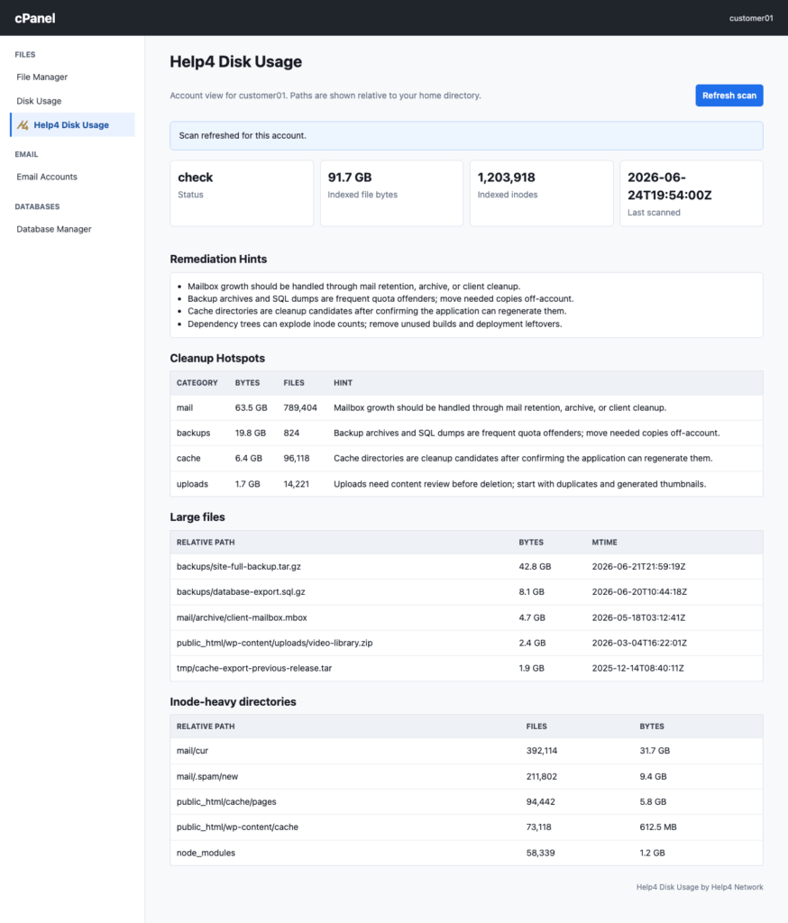Click the mail/.spam/new directory path

pyautogui.click(x=207, y=776)
